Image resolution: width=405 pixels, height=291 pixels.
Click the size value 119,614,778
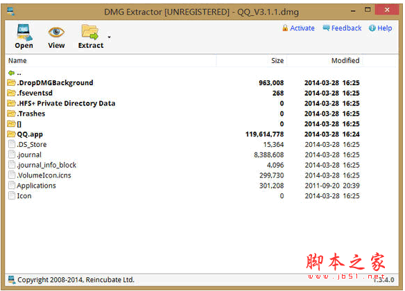[x=264, y=134]
